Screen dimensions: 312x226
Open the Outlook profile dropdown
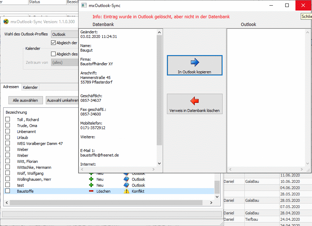(65, 34)
